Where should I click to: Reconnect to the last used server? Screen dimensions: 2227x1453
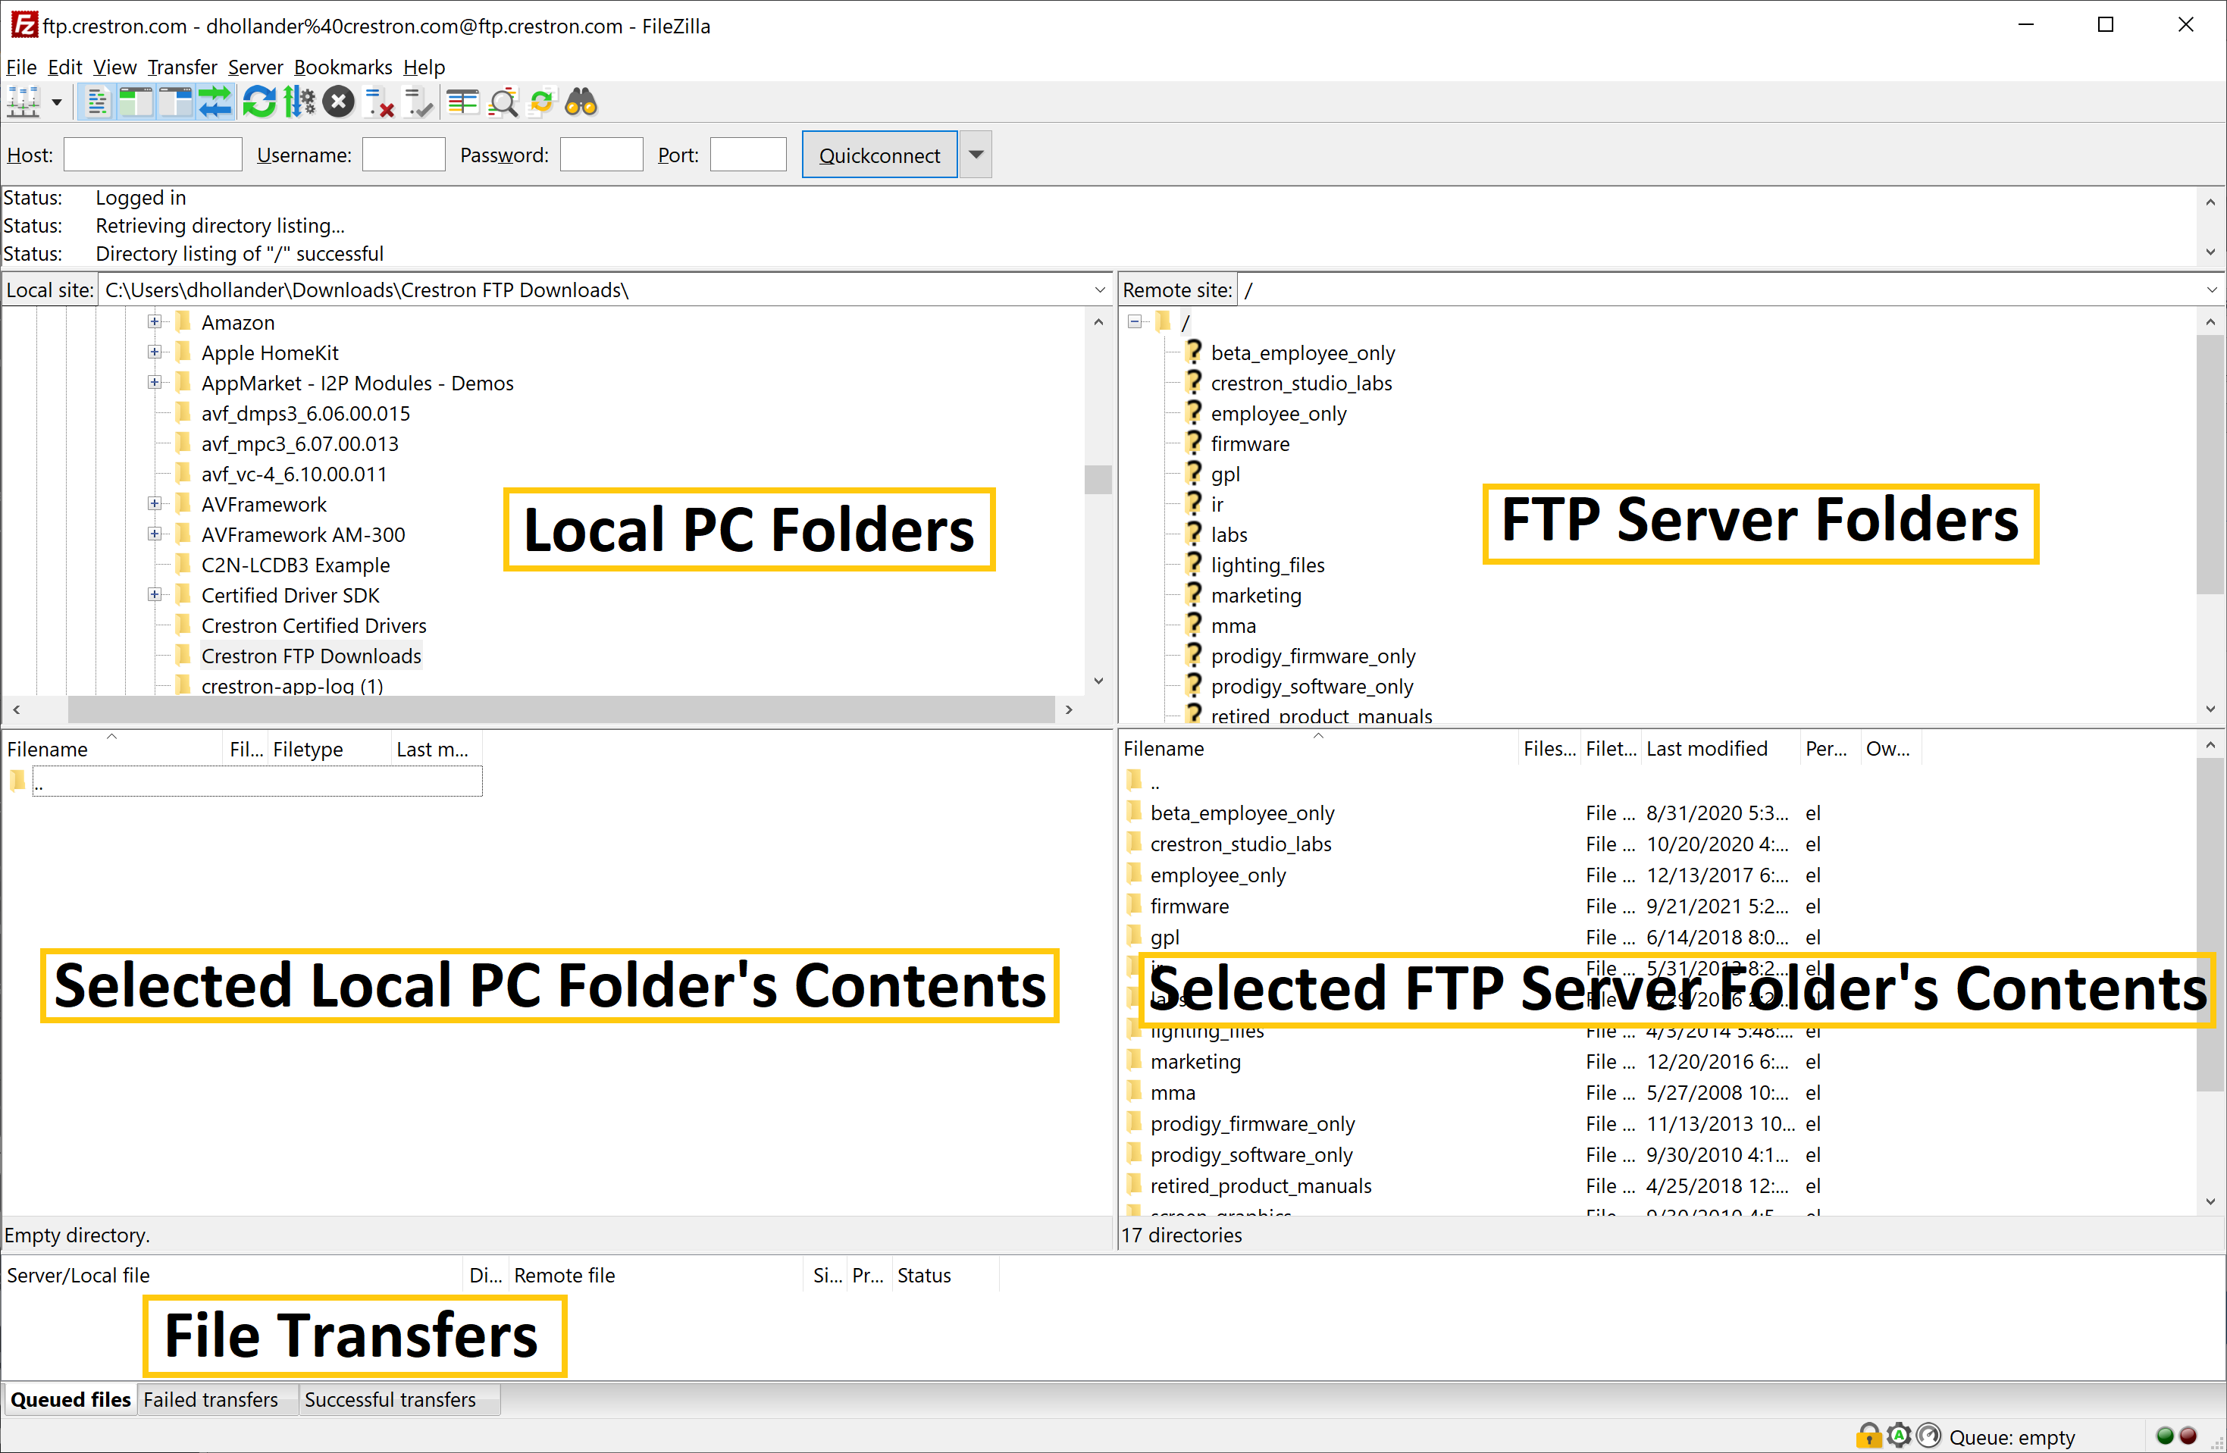click(419, 101)
